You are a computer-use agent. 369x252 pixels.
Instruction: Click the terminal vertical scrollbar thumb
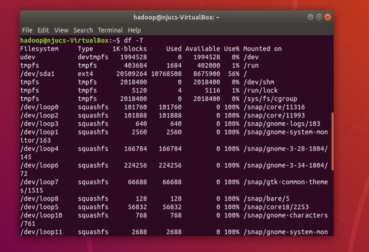point(332,141)
